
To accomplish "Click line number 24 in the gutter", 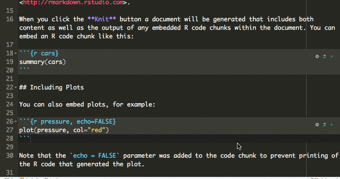I will [x=9, y=104].
